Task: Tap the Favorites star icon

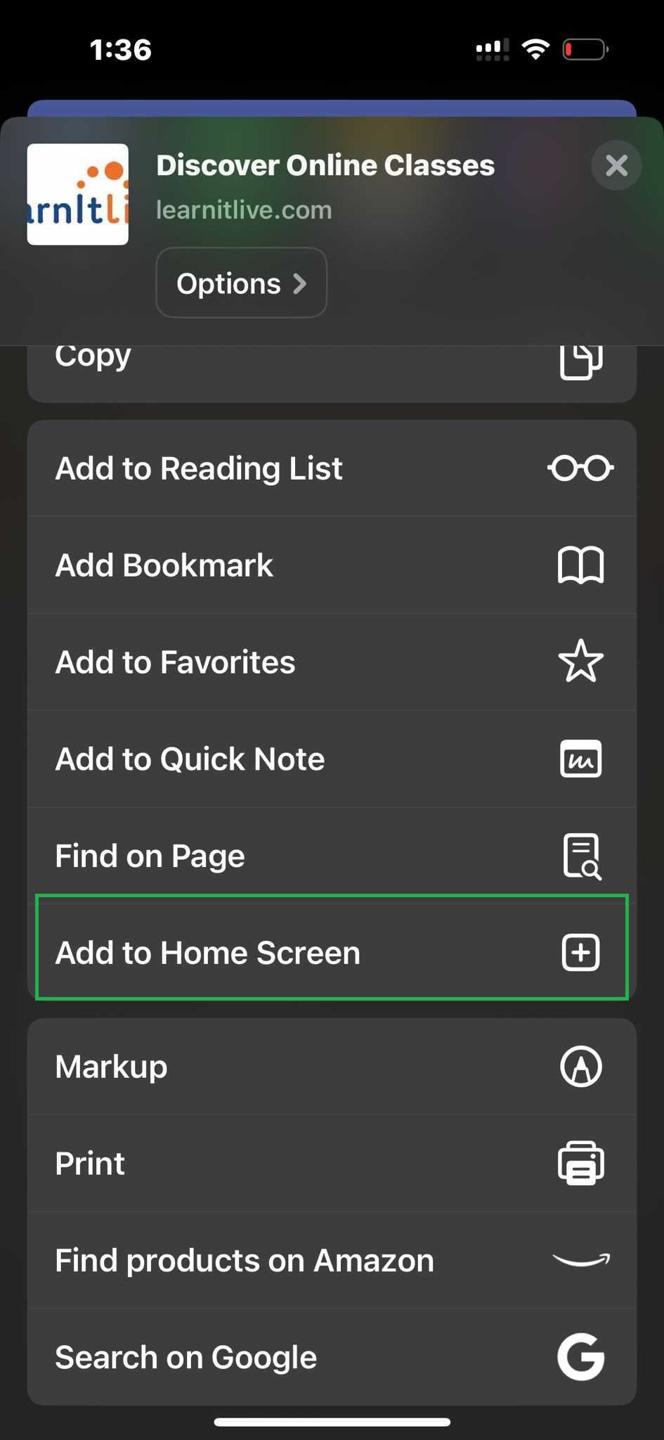Action: click(580, 662)
